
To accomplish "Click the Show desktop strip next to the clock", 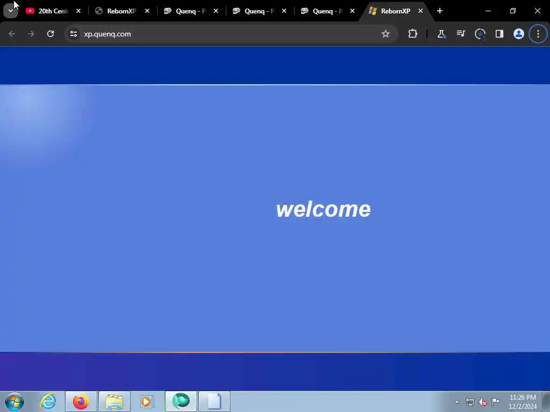I will click(546, 401).
